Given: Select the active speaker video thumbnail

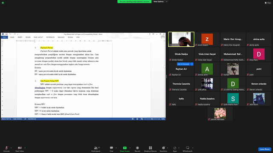Looking at the screenshot, I should click(x=181, y=39).
